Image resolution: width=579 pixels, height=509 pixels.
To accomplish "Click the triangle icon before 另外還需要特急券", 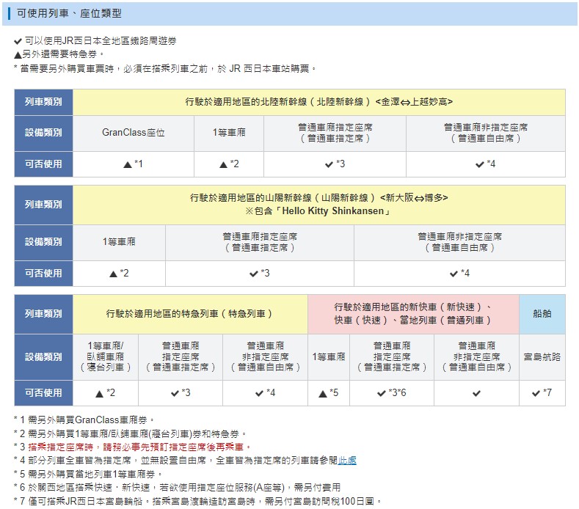I will tap(18, 54).
